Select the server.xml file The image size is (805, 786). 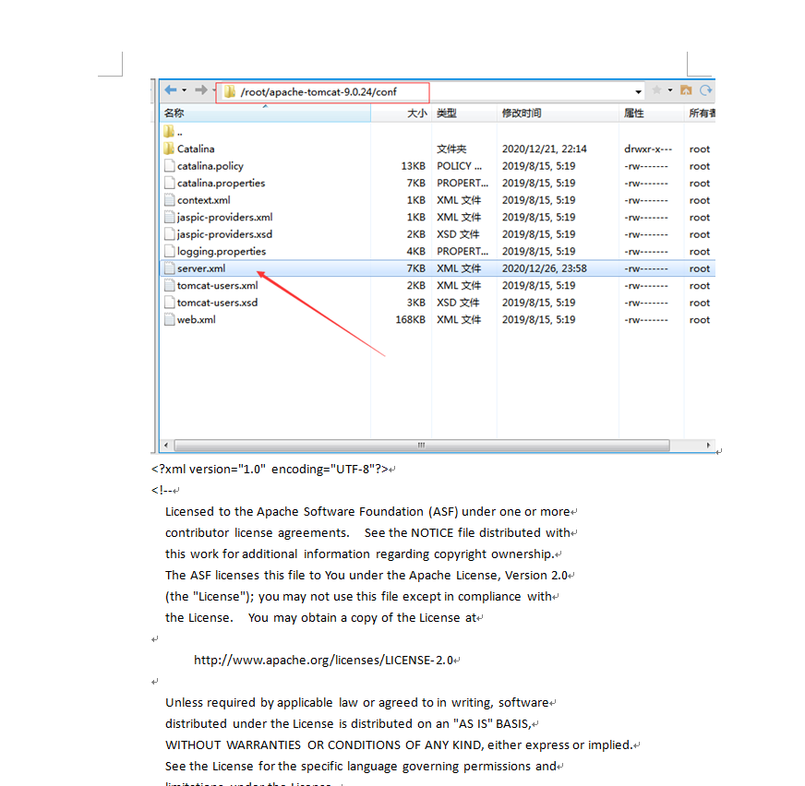pyautogui.click(x=201, y=268)
